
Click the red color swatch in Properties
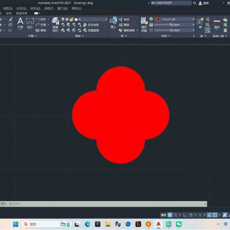coord(158,19)
